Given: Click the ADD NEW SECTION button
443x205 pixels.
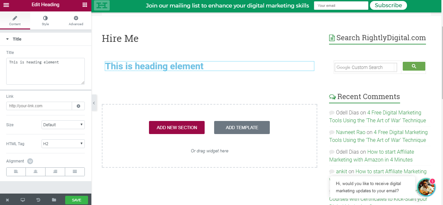Looking at the screenshot, I should (177, 128).
